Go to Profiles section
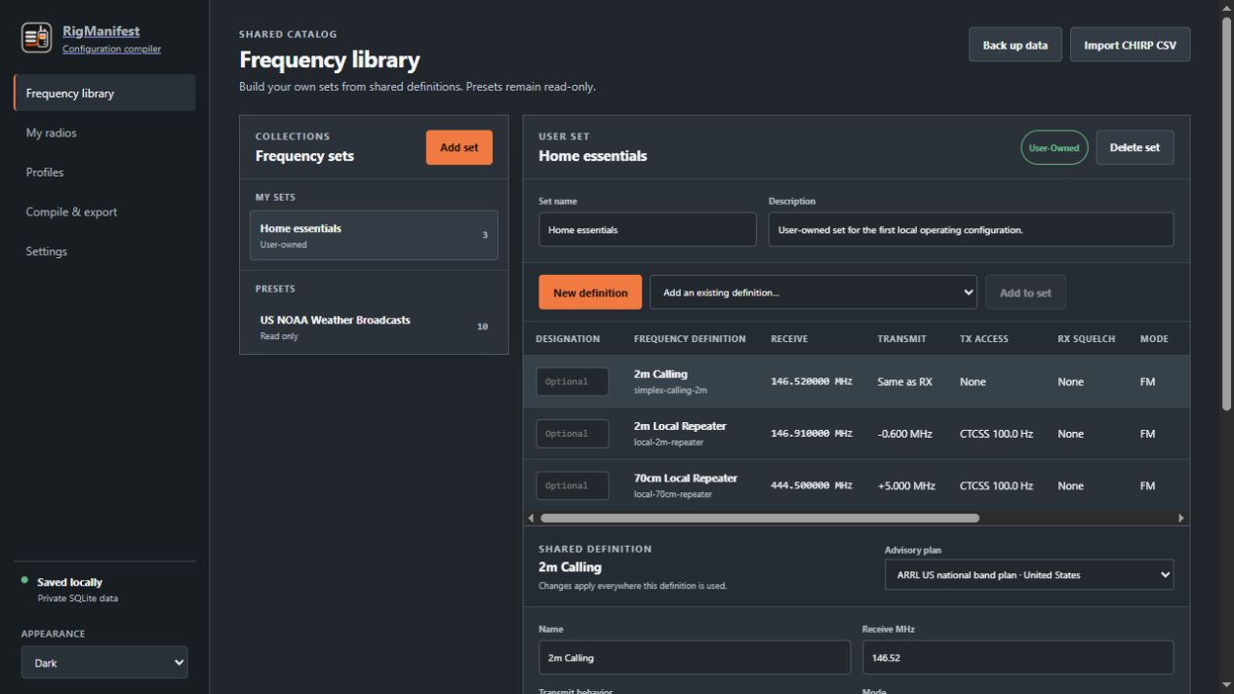Screen dimensions: 1234x694 tap(104, 173)
